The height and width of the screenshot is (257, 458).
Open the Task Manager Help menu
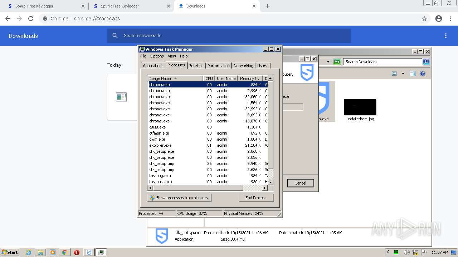(184, 56)
